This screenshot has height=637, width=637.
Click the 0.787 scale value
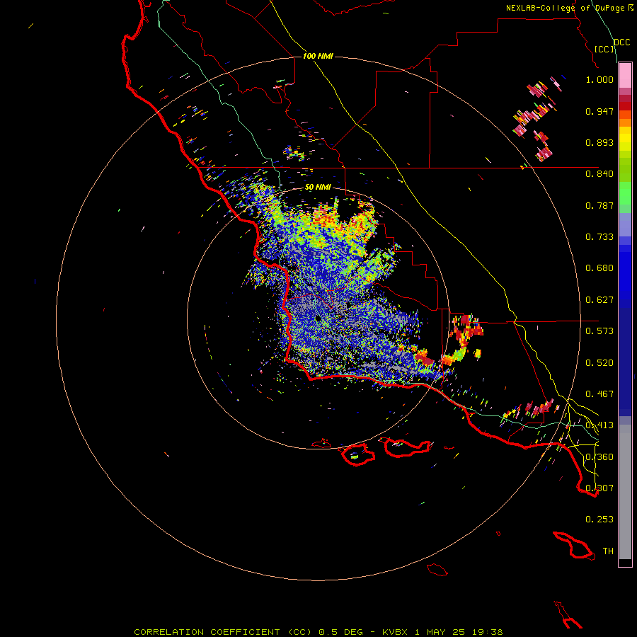pyautogui.click(x=599, y=205)
